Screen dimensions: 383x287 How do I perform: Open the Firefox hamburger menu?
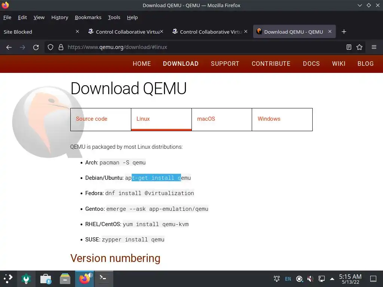point(374,47)
